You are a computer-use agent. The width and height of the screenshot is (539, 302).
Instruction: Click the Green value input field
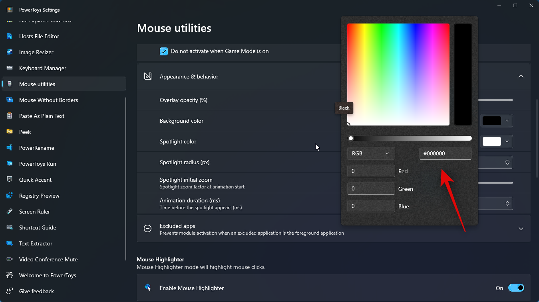371,188
